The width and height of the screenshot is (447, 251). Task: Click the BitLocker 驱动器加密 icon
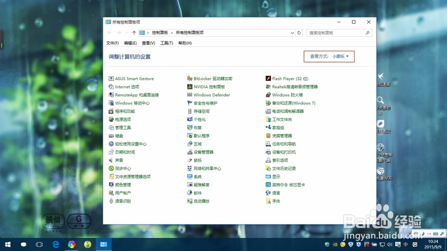coord(190,79)
